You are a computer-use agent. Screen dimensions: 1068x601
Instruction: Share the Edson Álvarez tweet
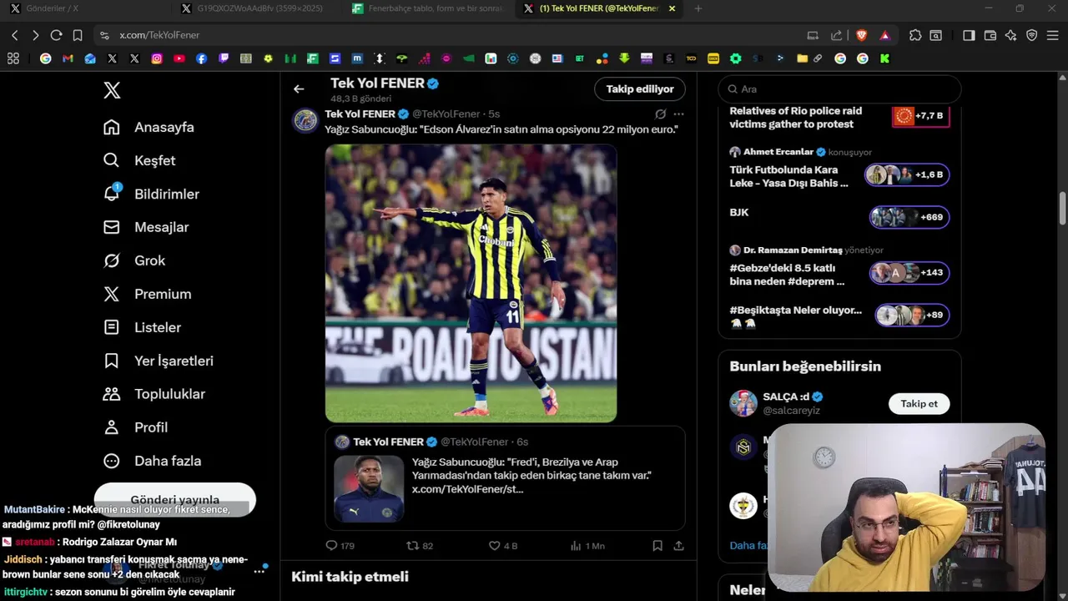tap(679, 545)
